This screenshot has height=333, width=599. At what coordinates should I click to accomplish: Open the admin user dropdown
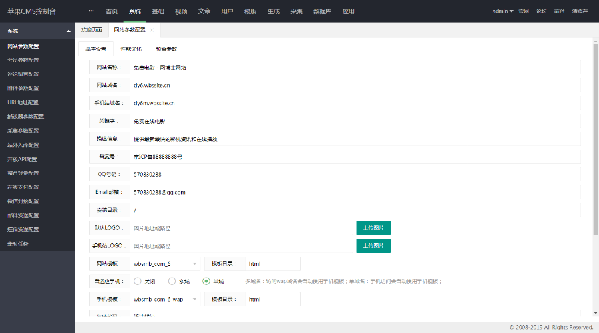click(502, 11)
